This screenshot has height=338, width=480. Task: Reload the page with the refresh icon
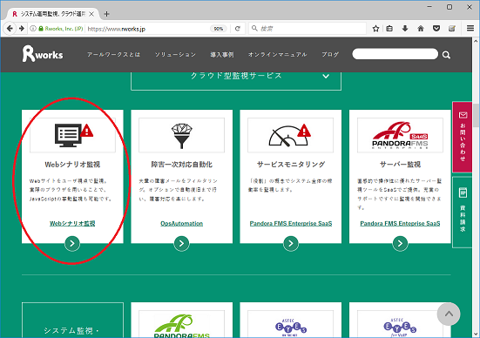point(238,29)
